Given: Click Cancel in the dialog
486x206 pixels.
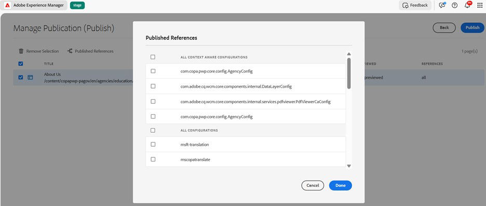Looking at the screenshot, I should (x=313, y=185).
